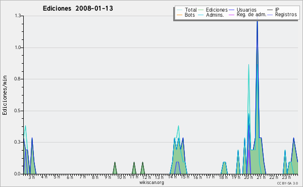Click the 23 h axis label
The width and height of the screenshot is (303, 187).
[x=286, y=177]
